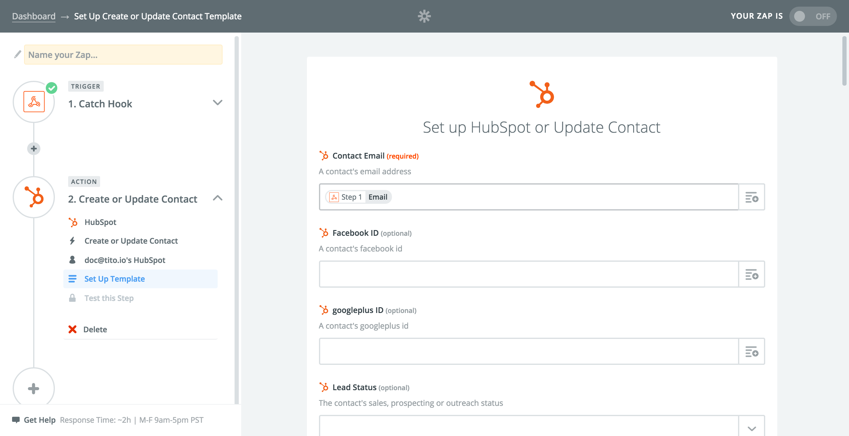This screenshot has width=849, height=436.
Task: Turn on the Zap toggle switch
Action: tap(813, 16)
